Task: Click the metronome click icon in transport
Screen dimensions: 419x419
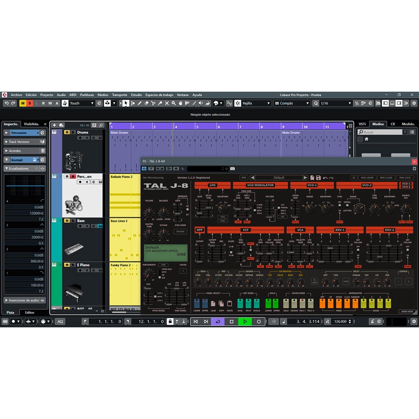Action: point(372,322)
